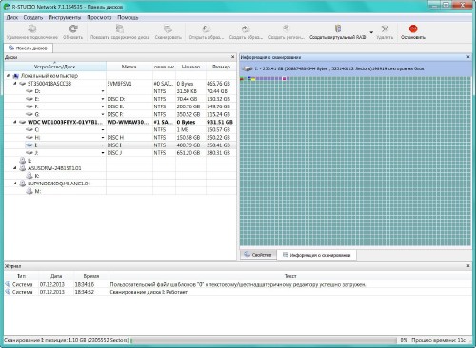The width and height of the screenshot is (476, 348).
Task: Open dropdown arrow beside Create virtual RAID
Action: tap(371, 32)
